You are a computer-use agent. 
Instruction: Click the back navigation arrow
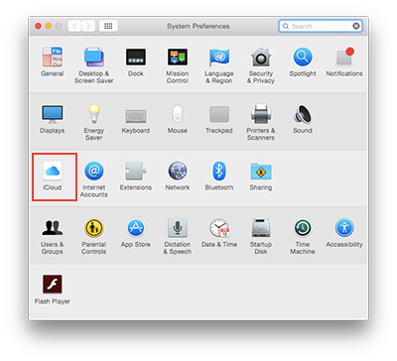click(x=74, y=26)
